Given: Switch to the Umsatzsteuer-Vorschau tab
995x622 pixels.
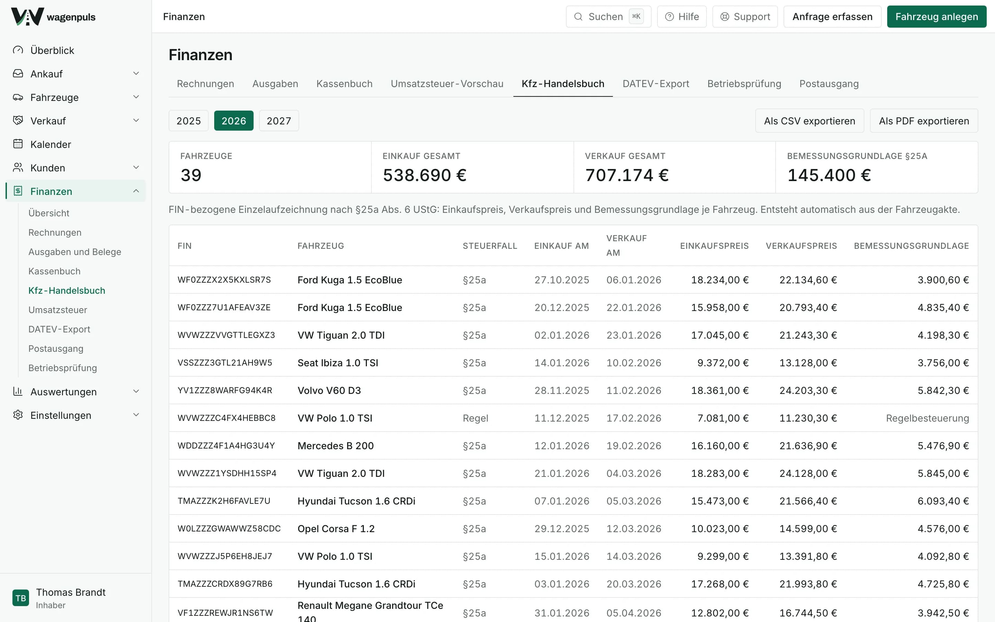Looking at the screenshot, I should click(x=447, y=84).
